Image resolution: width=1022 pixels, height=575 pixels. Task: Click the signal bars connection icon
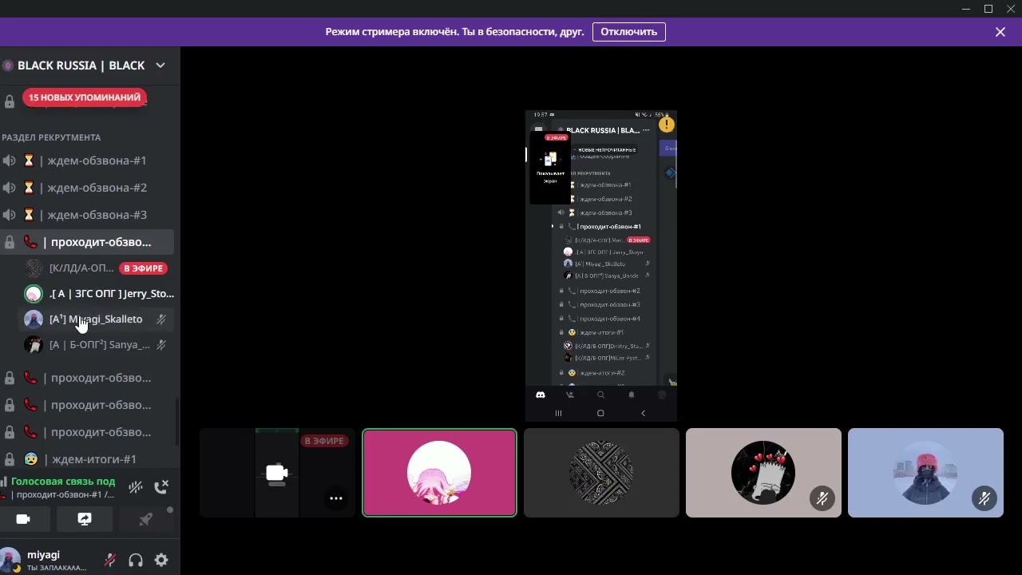[4, 482]
